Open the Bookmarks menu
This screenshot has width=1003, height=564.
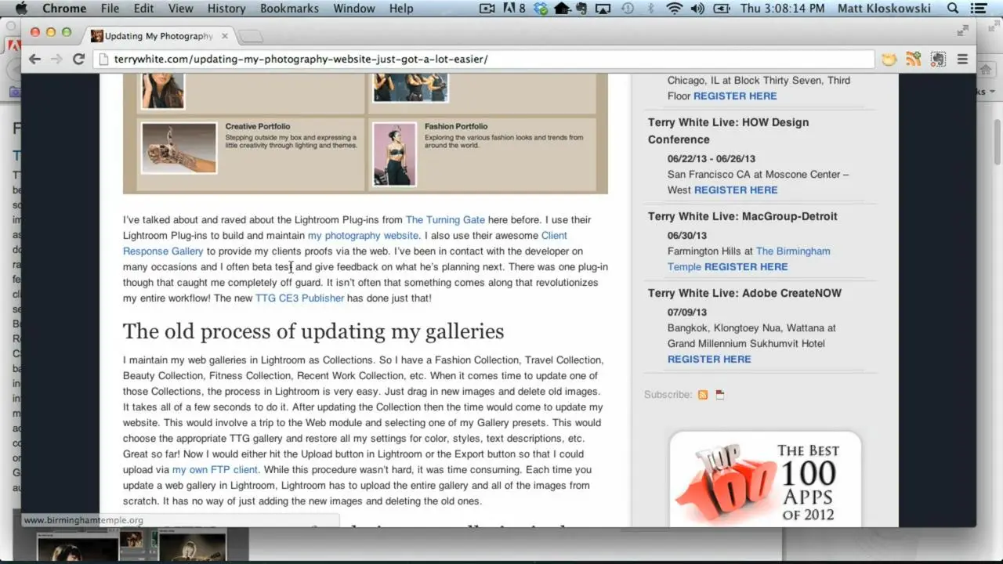[x=289, y=9]
